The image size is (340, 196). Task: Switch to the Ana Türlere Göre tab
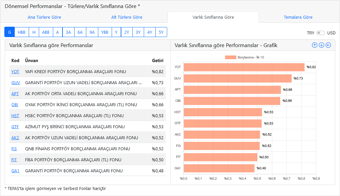click(x=44, y=17)
